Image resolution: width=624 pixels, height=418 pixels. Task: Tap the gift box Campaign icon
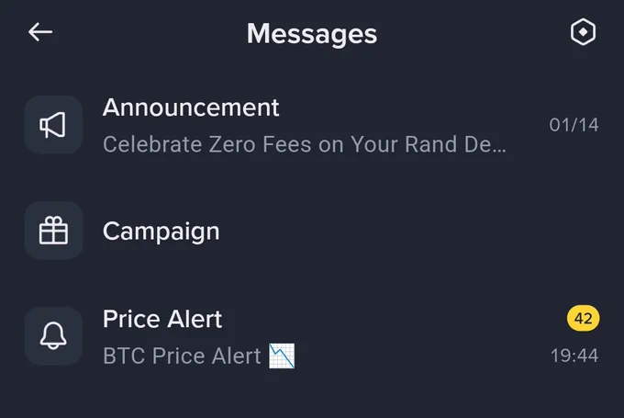coord(53,231)
